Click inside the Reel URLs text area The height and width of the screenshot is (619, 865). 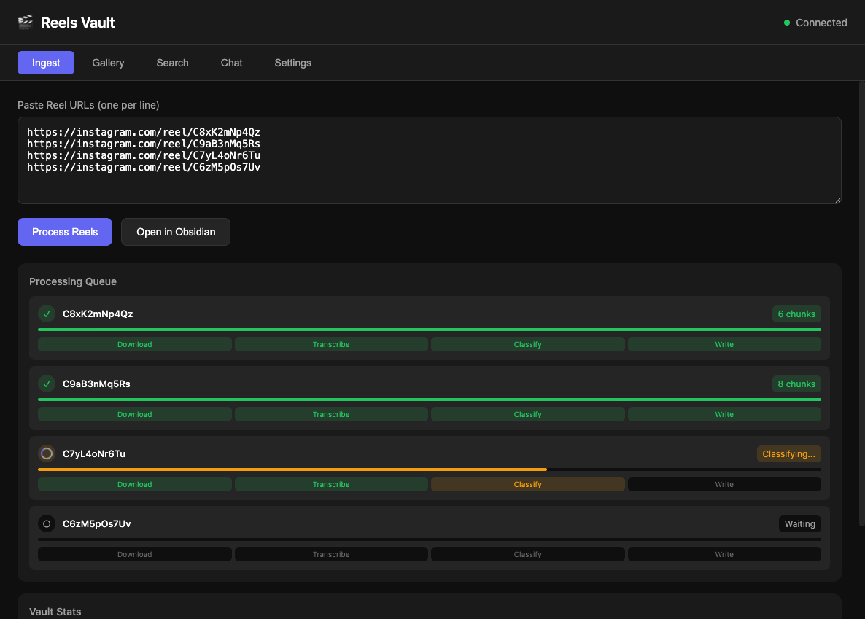click(x=430, y=160)
